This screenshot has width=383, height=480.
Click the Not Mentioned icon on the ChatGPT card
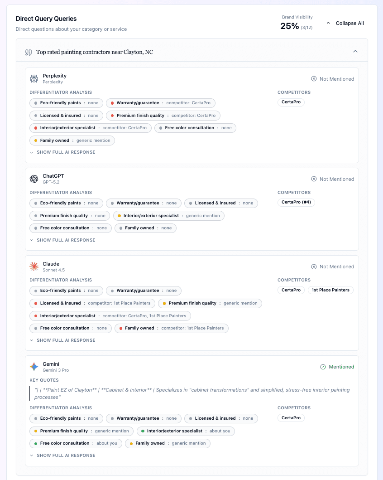click(x=314, y=179)
